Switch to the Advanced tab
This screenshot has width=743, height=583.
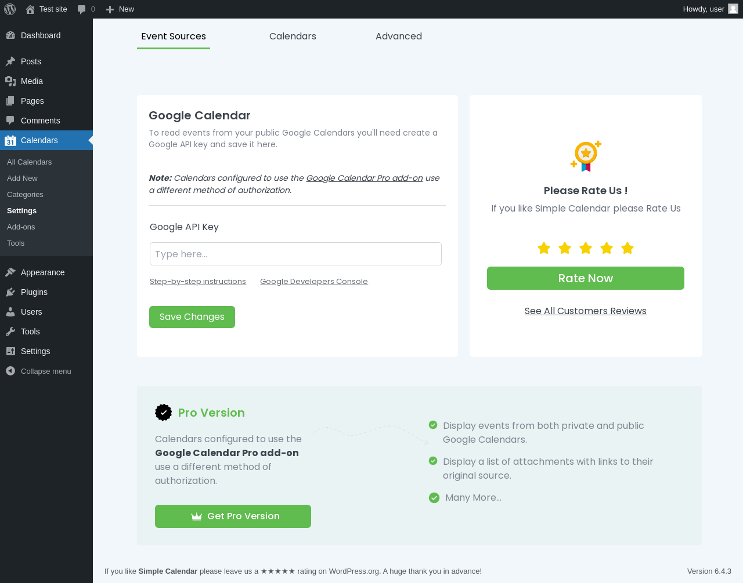(x=399, y=37)
